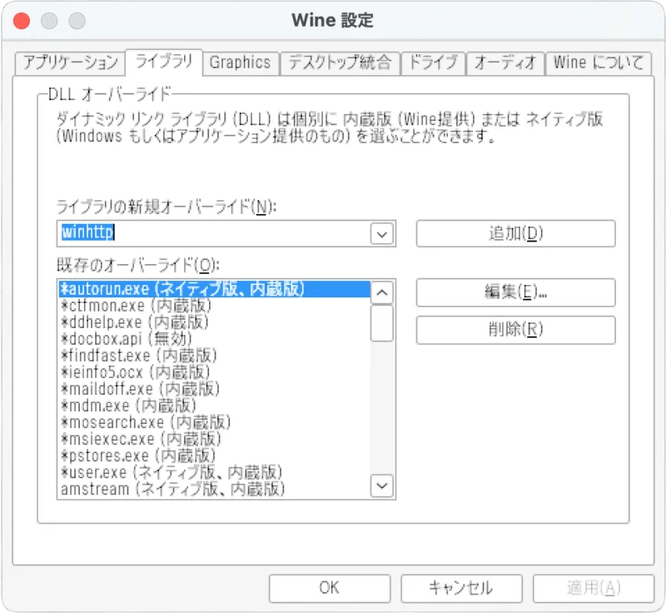666x613 pixels.
Task: Switch to the アプリケーション tab
Action: click(70, 62)
